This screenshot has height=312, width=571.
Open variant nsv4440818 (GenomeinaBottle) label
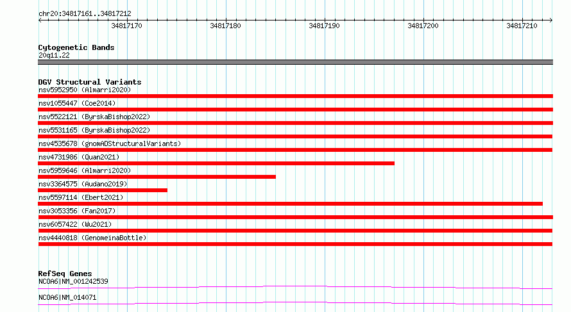(92, 238)
